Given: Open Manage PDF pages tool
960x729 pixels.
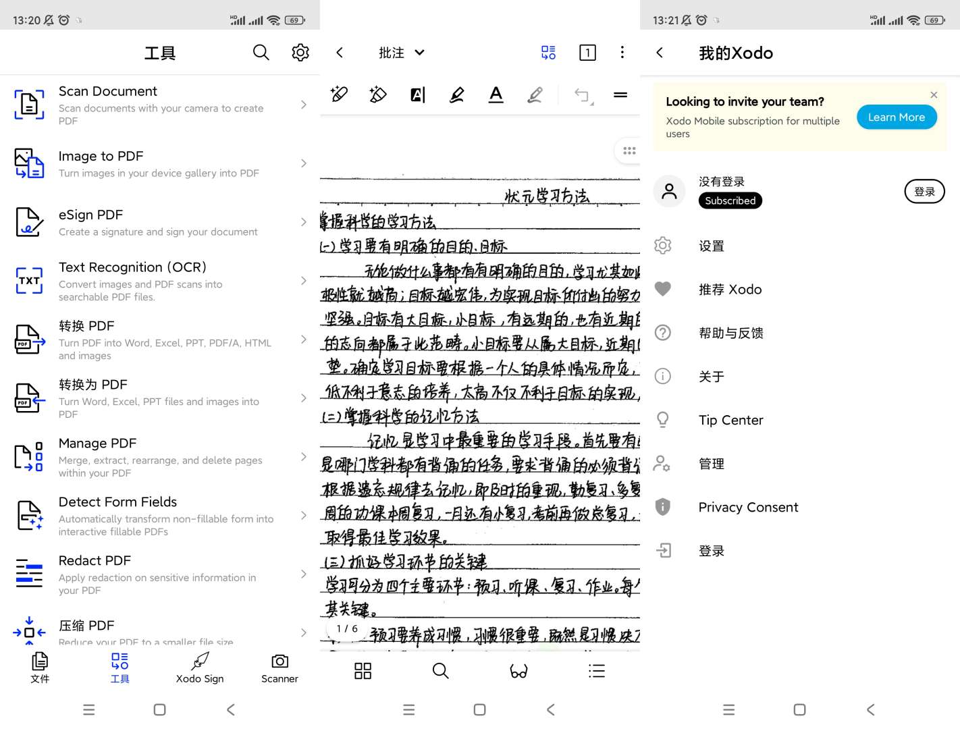Looking at the screenshot, I should pos(160,457).
